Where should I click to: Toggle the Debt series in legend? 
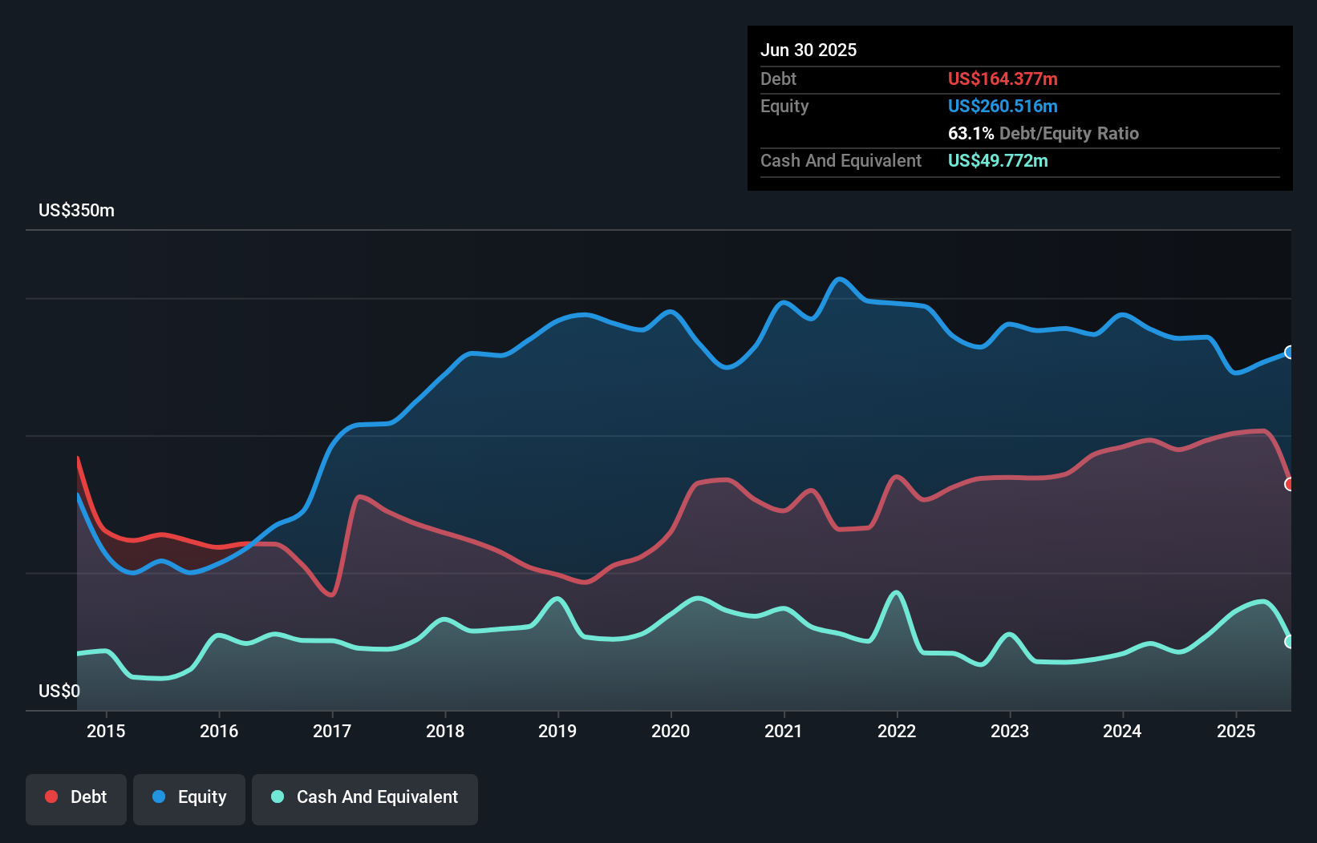click(76, 797)
